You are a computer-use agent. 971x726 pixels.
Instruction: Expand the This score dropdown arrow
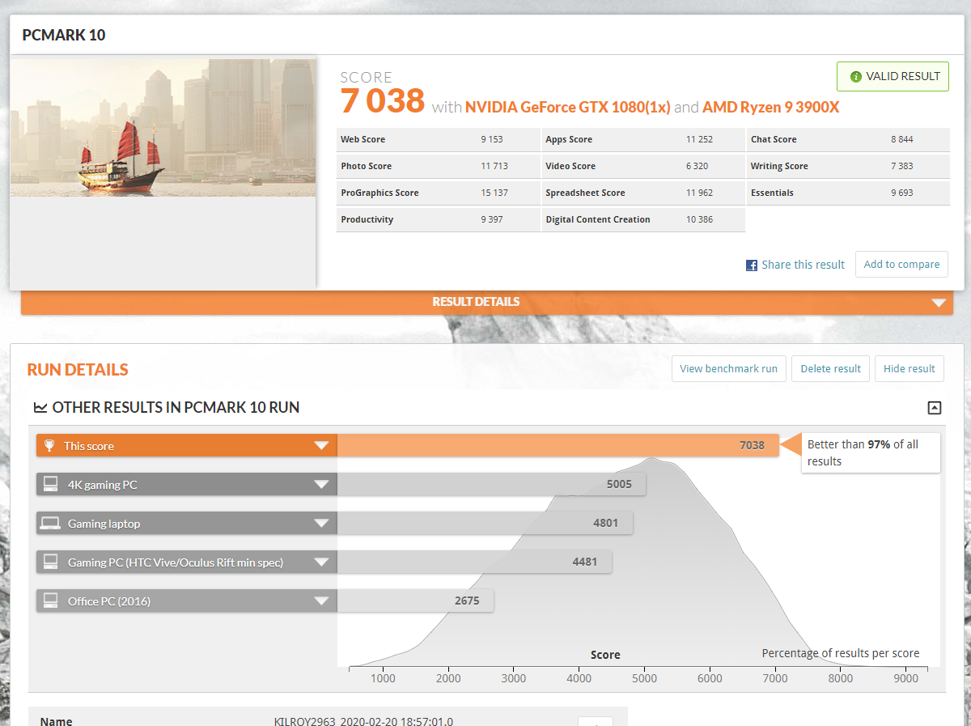[321, 445]
